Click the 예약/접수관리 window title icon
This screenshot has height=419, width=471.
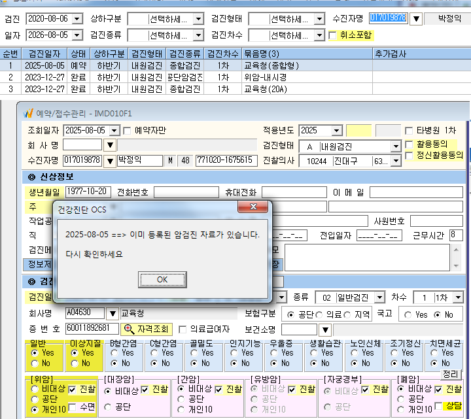coord(28,114)
